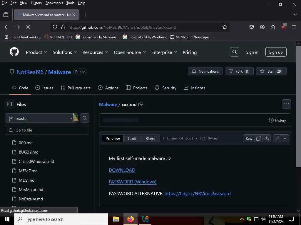Open the Bookmarks menu
The width and height of the screenshot is (301, 225).
click(54, 3)
